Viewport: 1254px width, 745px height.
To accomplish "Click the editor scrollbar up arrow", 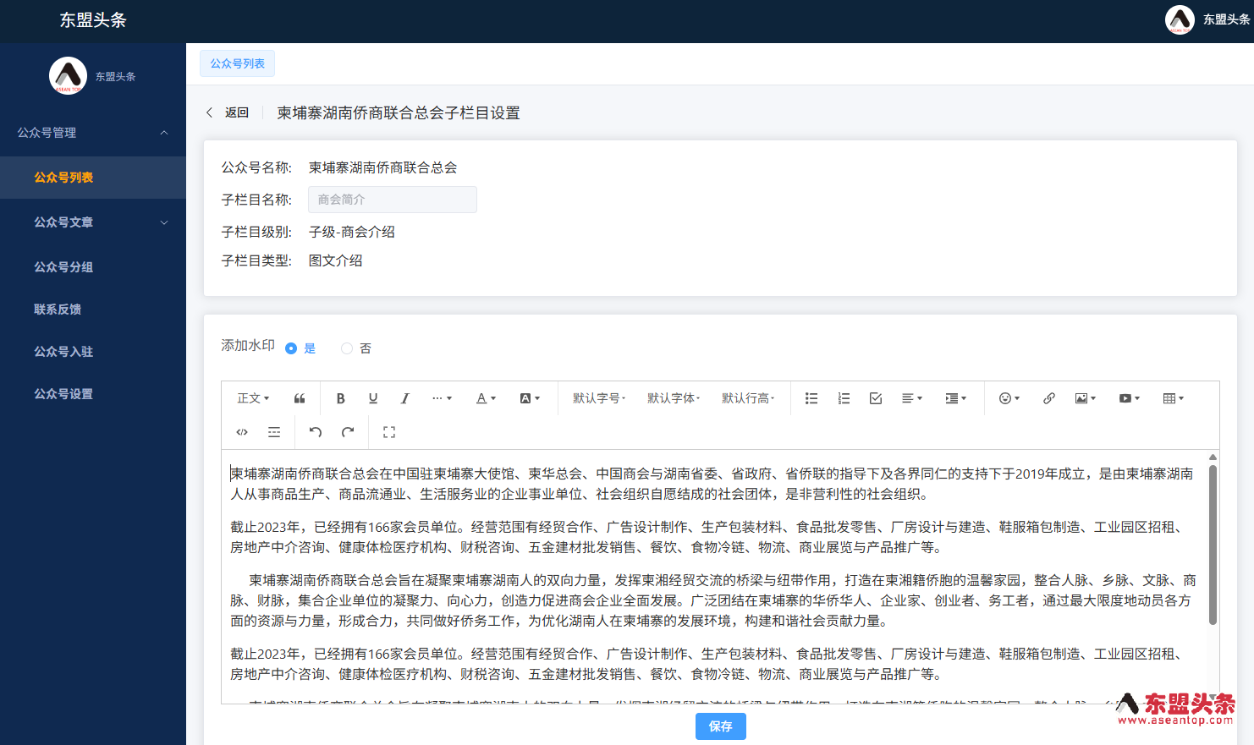I will point(1213,457).
